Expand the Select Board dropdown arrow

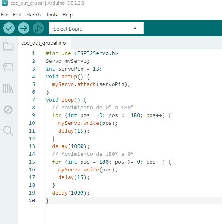tap(135, 29)
